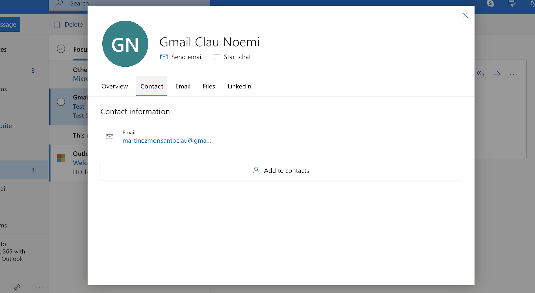Switch to the Email tab
535x293 pixels.
point(183,86)
